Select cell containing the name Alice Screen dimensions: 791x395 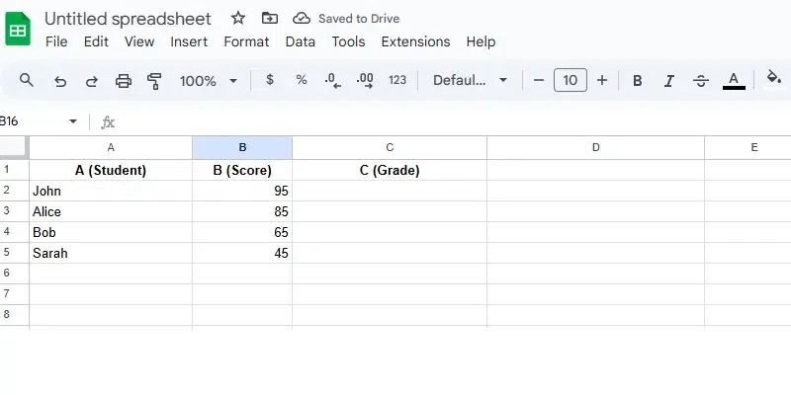110,211
